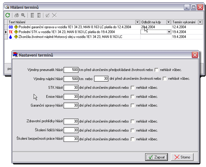Click the Storno button
This screenshot has width=206, height=167.
point(182,157)
